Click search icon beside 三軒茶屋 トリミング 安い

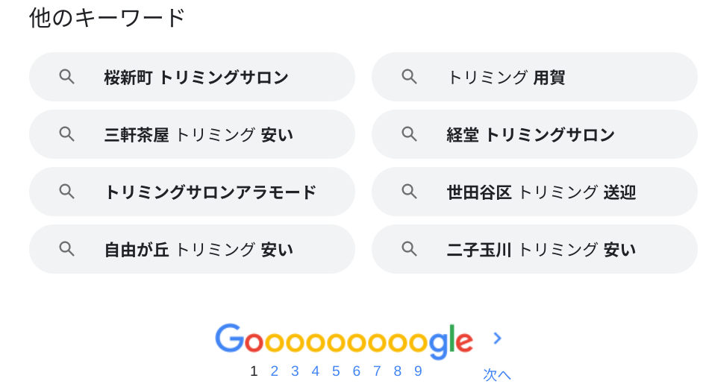pyautogui.click(x=67, y=134)
